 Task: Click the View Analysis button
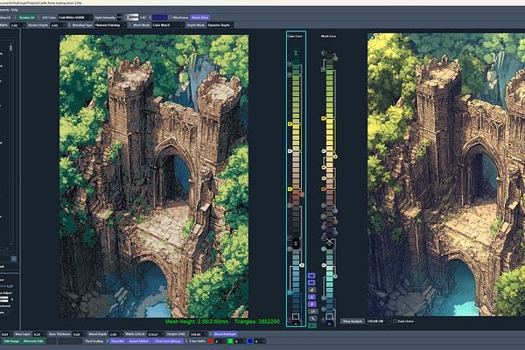click(352, 322)
